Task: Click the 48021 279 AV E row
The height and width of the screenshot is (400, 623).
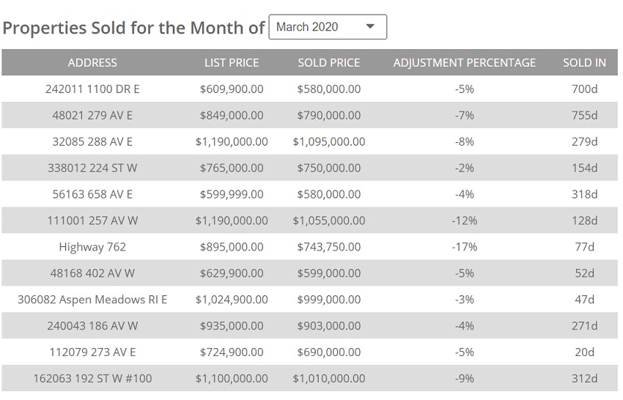Action: [x=92, y=115]
